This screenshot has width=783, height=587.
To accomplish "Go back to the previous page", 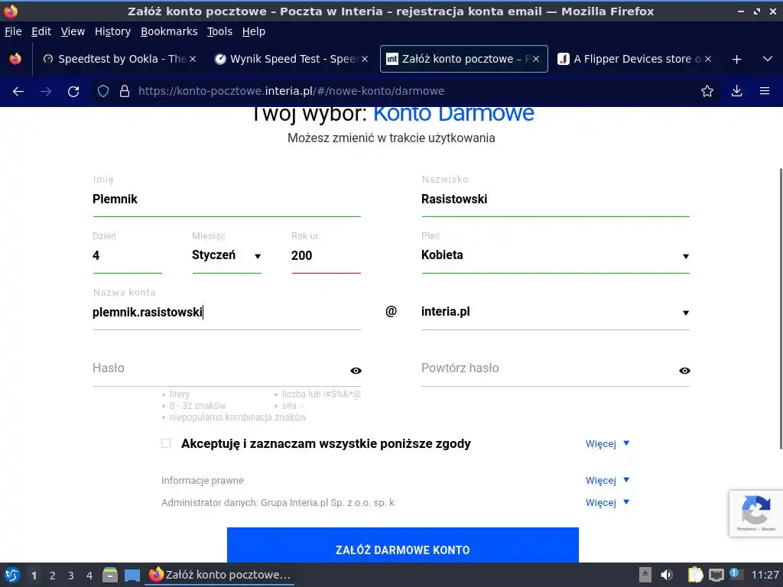I will point(18,92).
